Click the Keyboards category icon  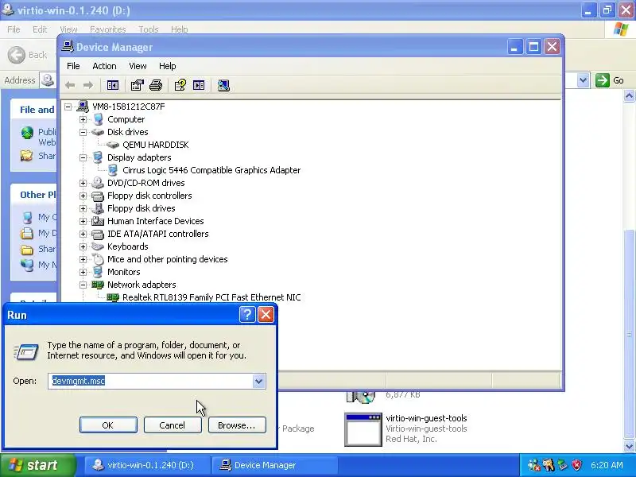(97, 246)
